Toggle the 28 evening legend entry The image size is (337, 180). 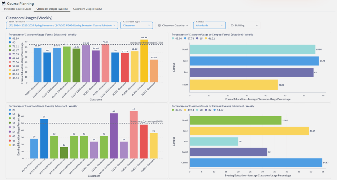pos(12,110)
